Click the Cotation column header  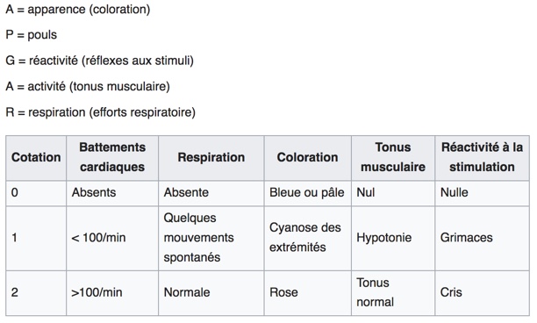36,158
